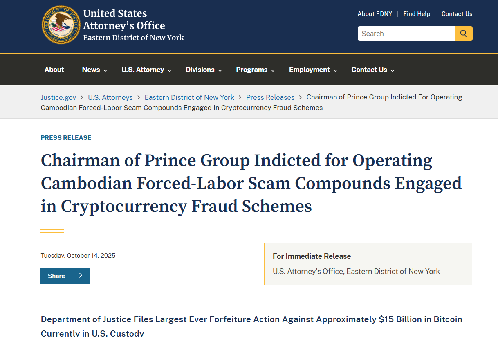Open the top Contact Us header link

click(457, 14)
